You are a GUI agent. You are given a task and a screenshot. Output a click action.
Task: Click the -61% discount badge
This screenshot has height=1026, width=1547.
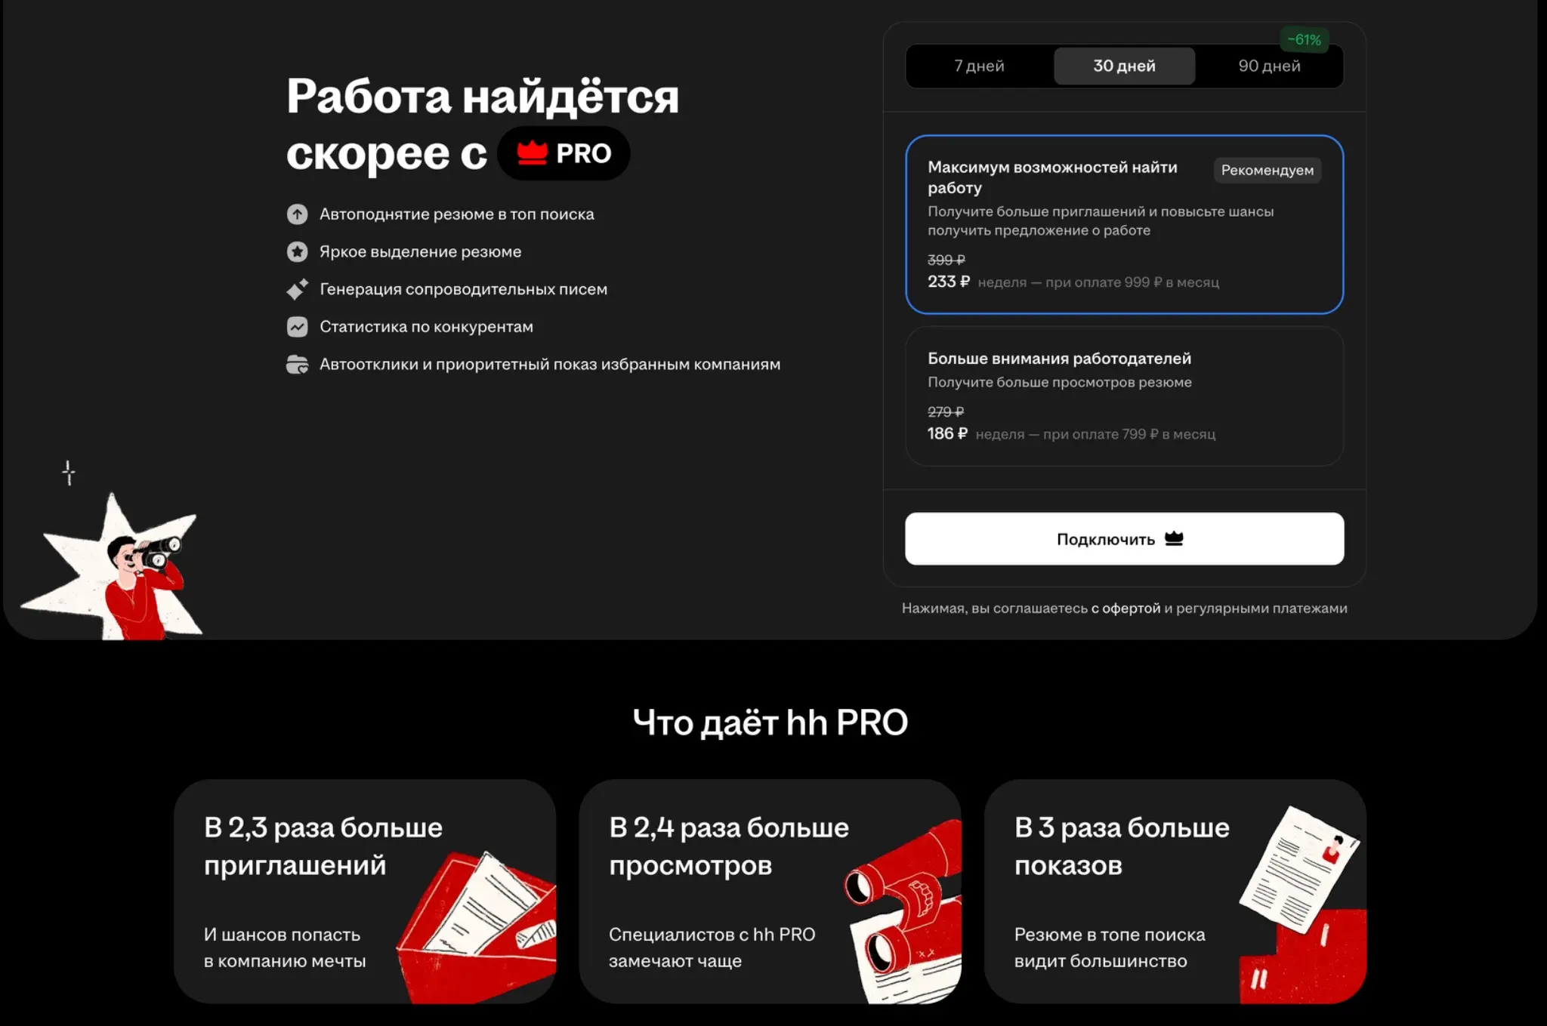pos(1304,39)
